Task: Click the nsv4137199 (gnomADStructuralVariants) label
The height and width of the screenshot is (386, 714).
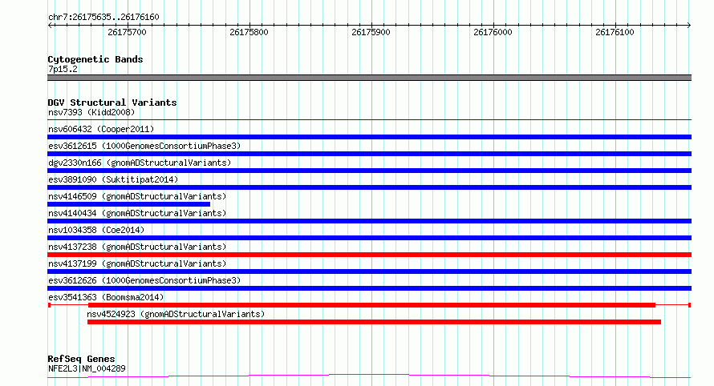Action: pyautogui.click(x=137, y=263)
